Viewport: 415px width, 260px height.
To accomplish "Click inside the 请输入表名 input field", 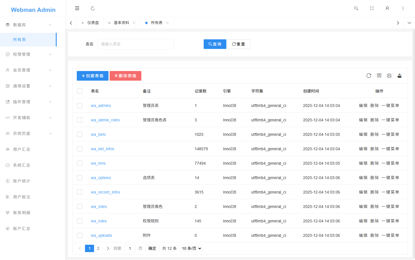I will click(136, 44).
